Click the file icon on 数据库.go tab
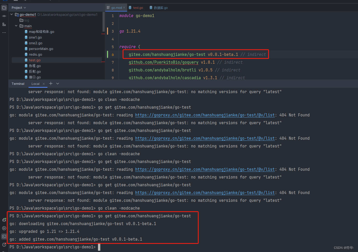358x252 pixels. pos(151,8)
